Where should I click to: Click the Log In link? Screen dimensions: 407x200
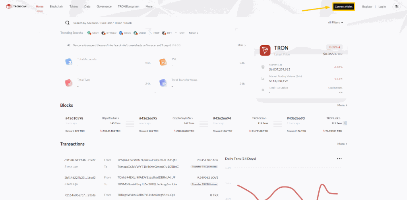pos(382,7)
